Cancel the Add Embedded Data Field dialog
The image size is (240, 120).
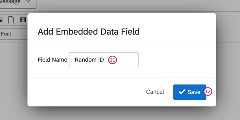point(155,92)
